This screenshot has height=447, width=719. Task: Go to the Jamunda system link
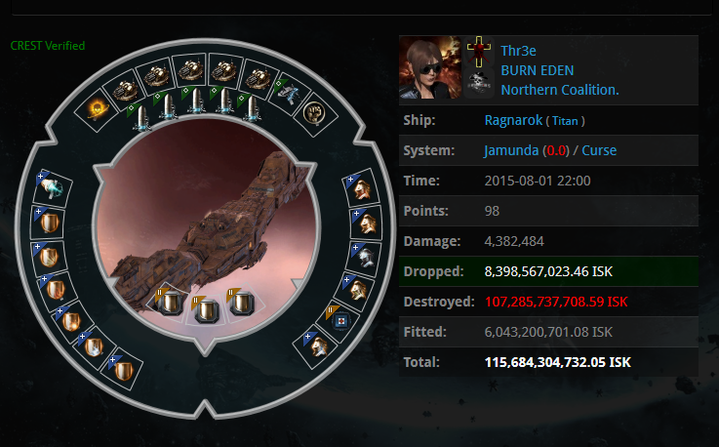pos(511,150)
